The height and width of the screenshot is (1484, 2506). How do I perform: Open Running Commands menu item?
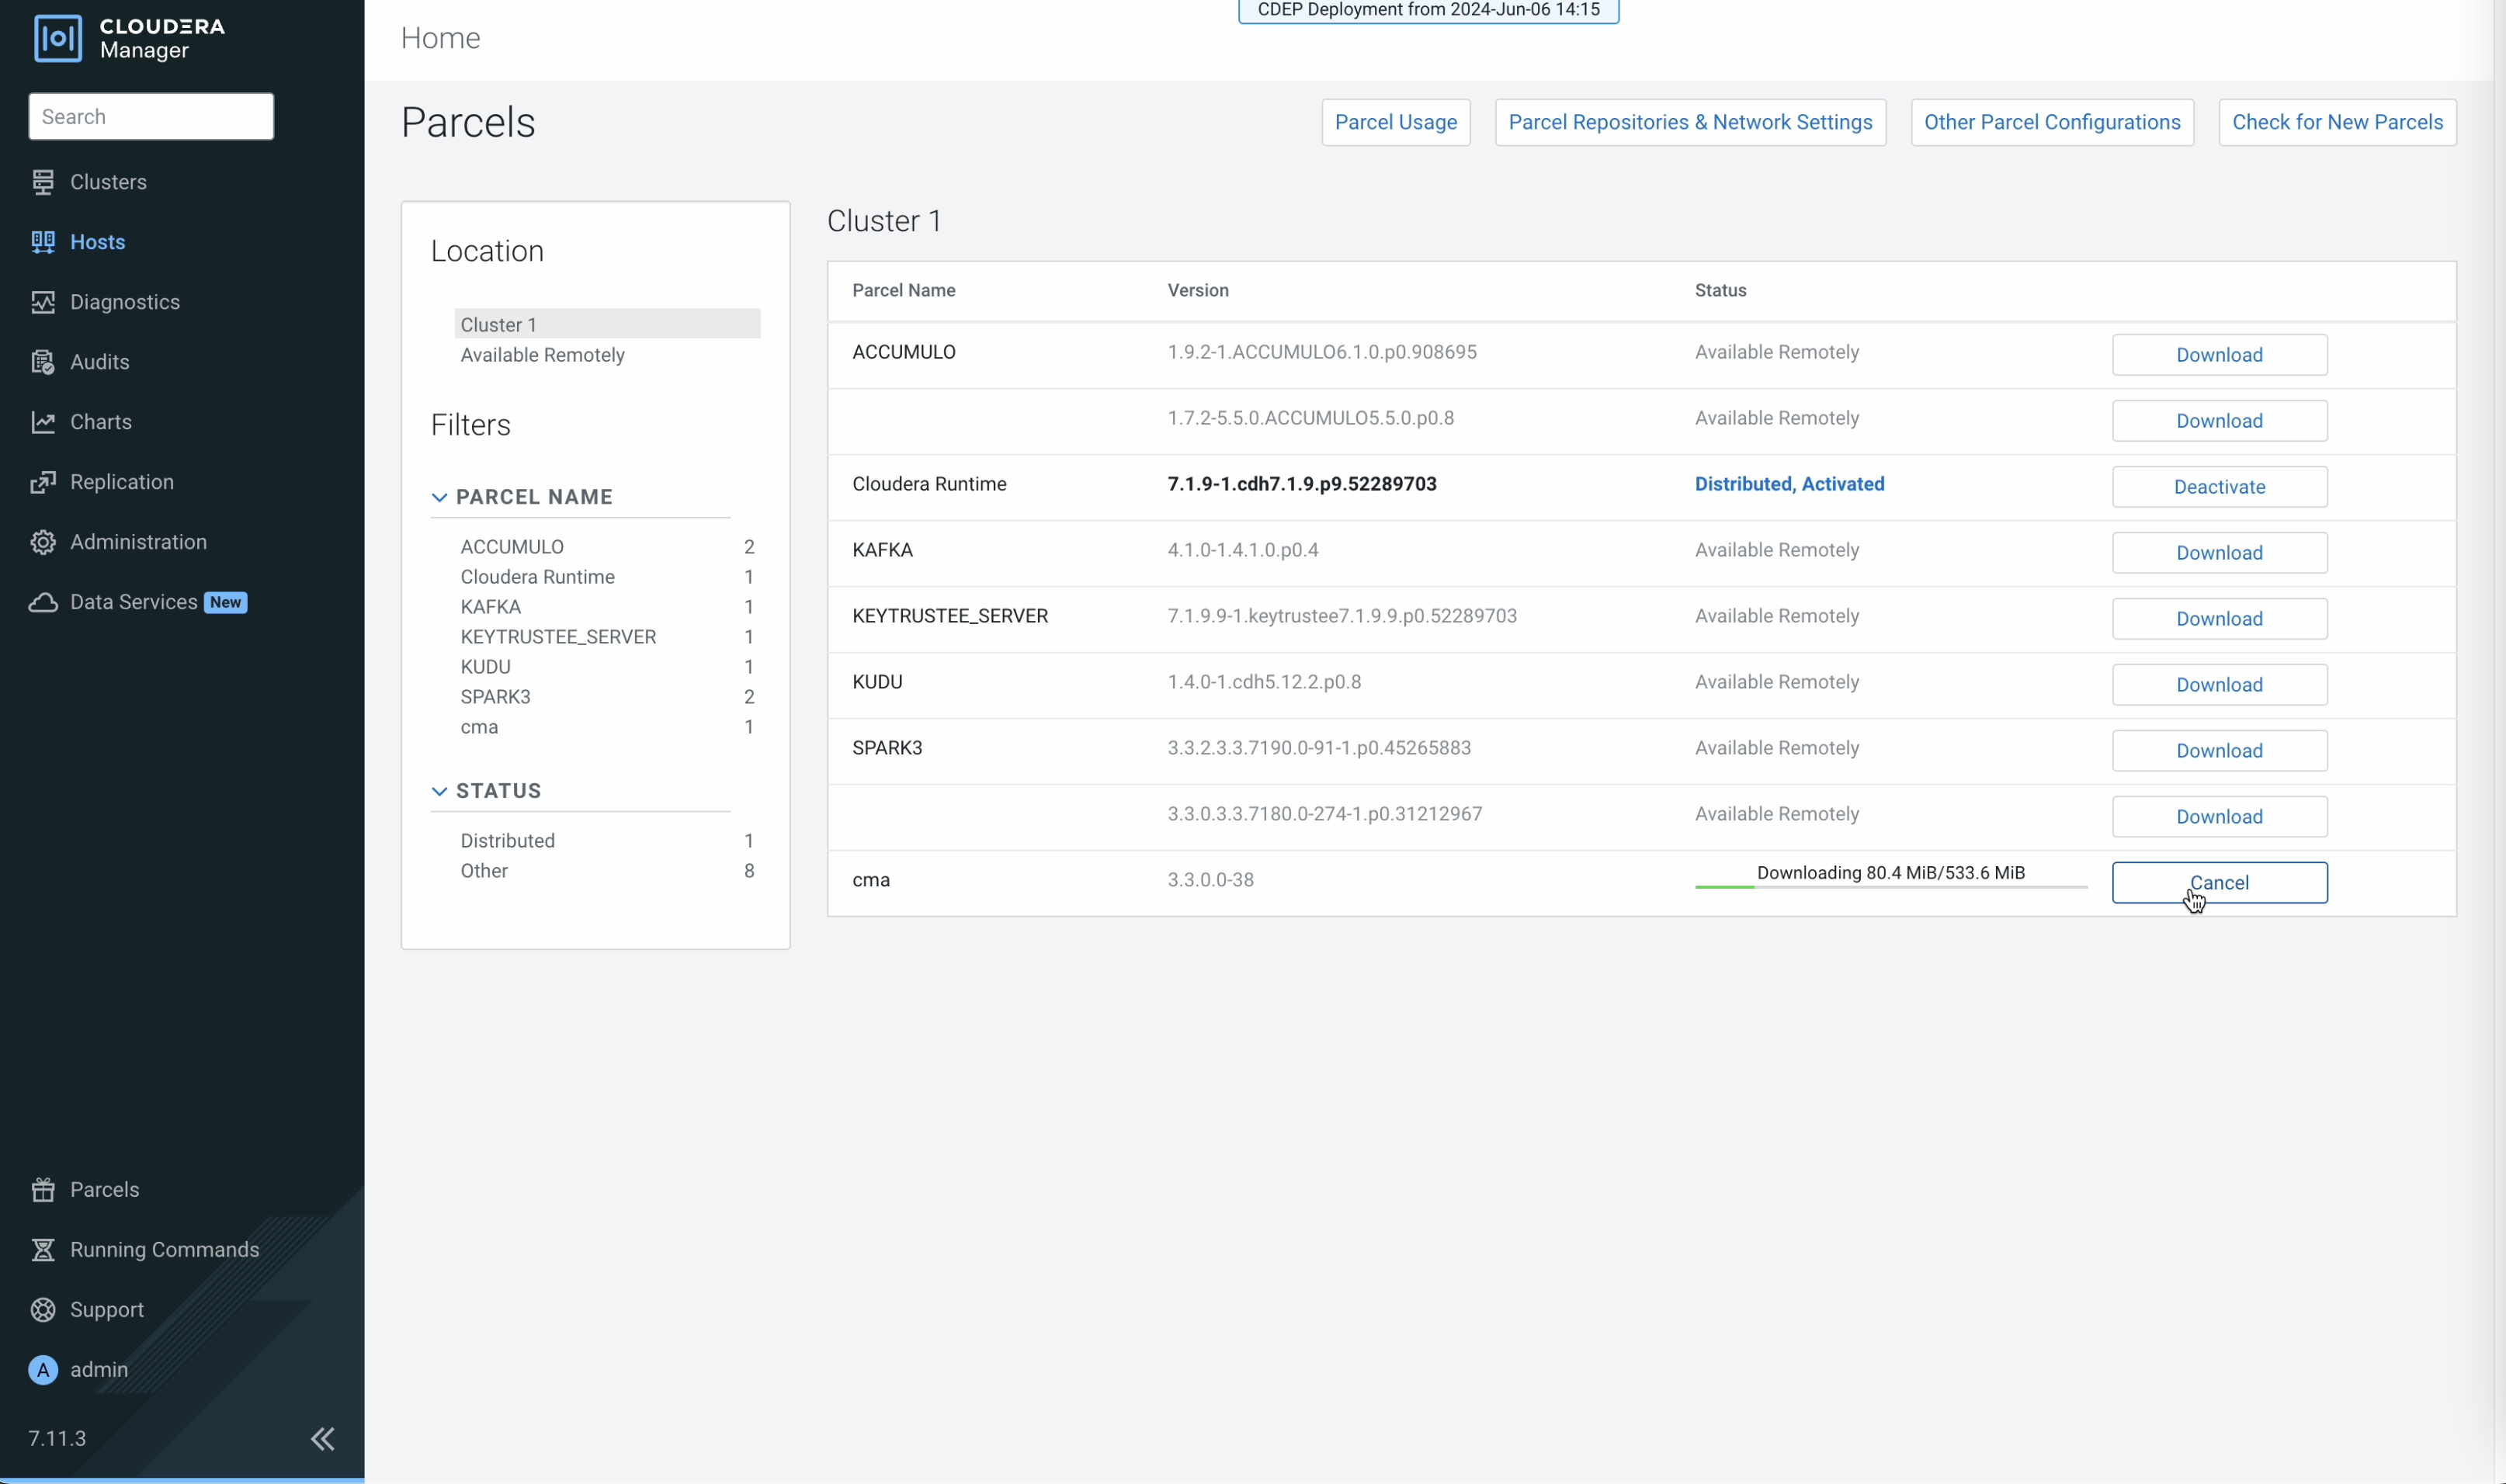click(165, 1249)
